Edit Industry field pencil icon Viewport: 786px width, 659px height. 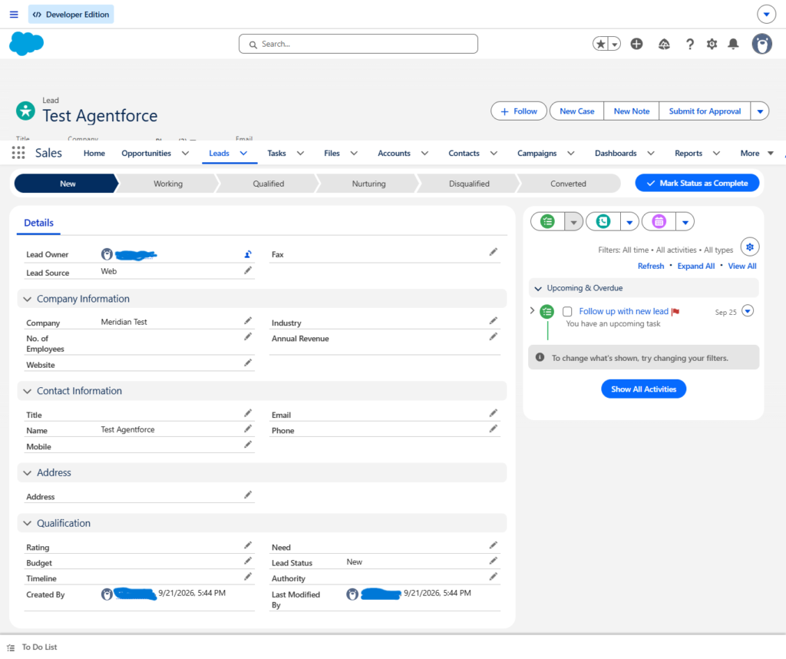(x=494, y=320)
